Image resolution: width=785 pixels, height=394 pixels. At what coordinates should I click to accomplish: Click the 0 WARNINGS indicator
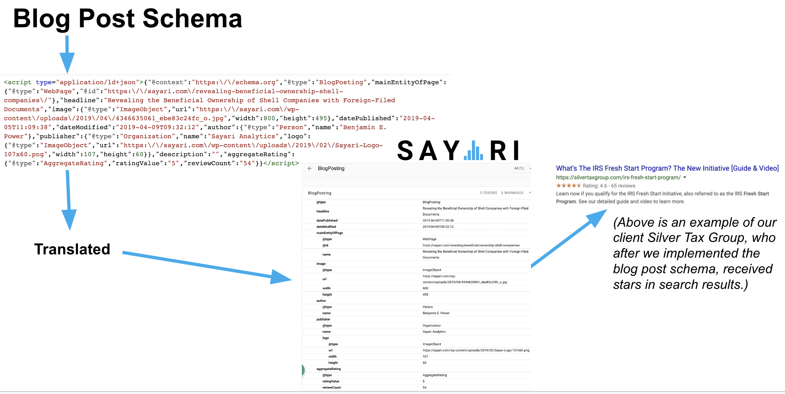[x=511, y=193]
